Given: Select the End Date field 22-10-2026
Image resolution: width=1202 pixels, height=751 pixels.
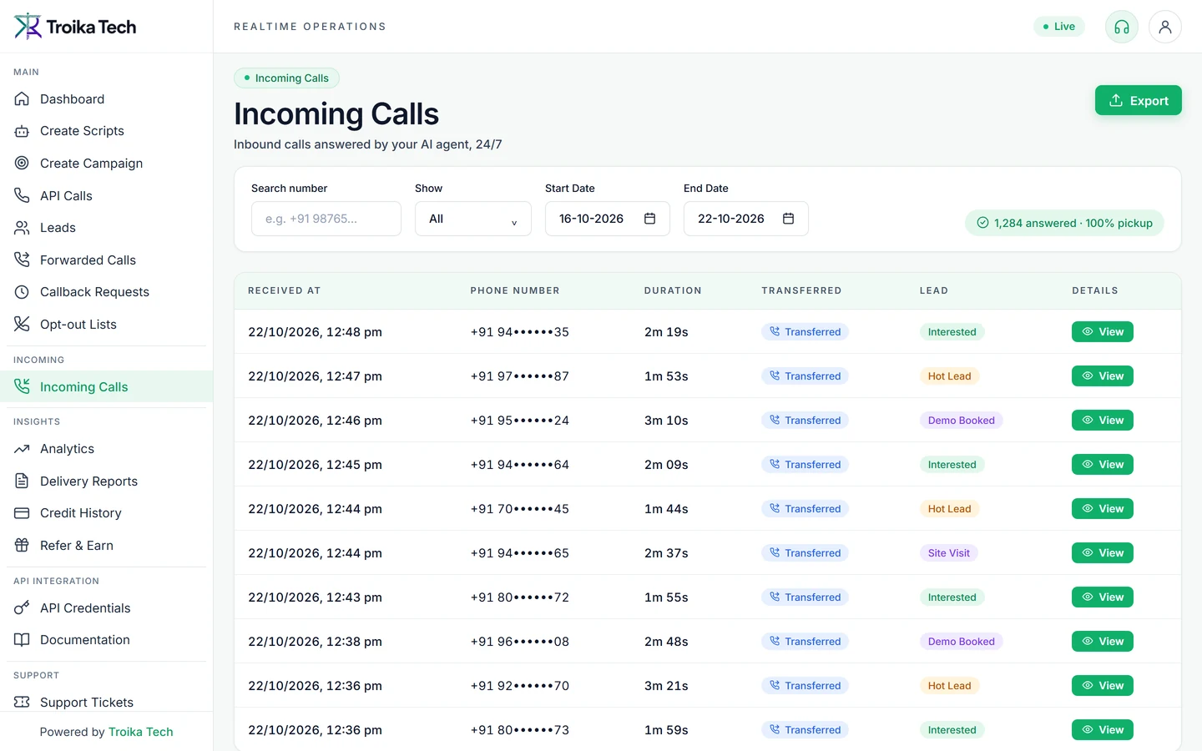Looking at the screenshot, I should click(x=746, y=219).
